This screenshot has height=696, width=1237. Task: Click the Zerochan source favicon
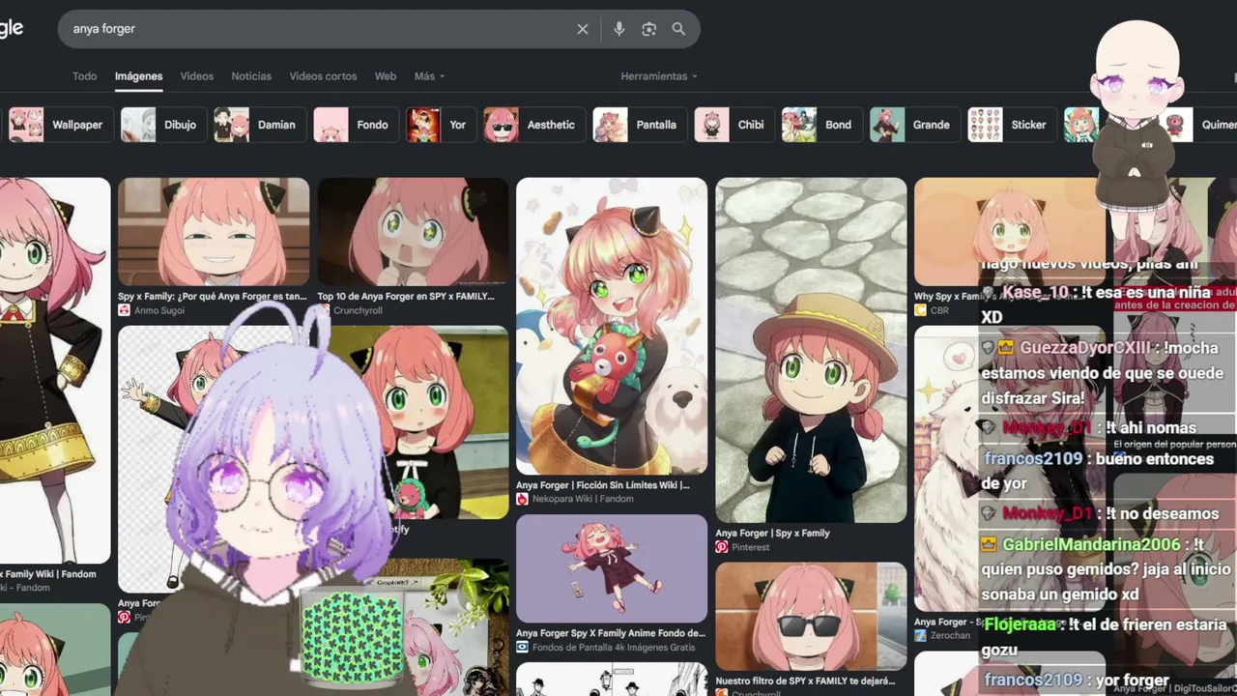click(x=920, y=635)
